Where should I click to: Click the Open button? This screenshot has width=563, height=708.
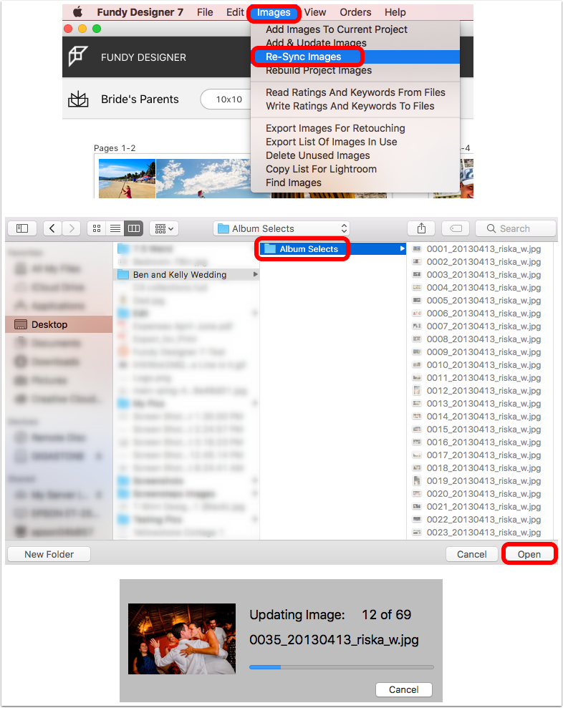click(529, 554)
